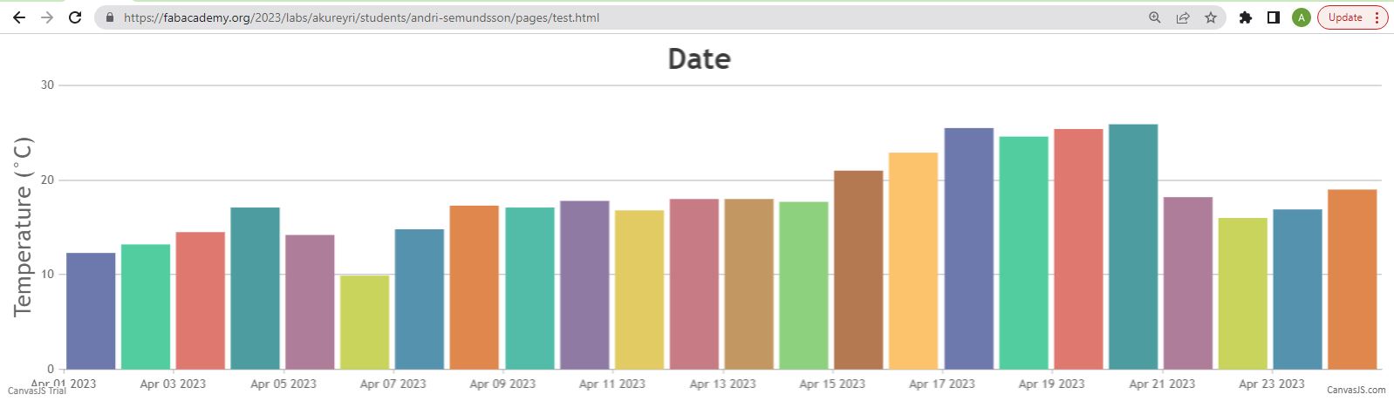The height and width of the screenshot is (408, 1394).
Task: Click the 'Apr 05 2023' x-axis label
Action: click(283, 384)
